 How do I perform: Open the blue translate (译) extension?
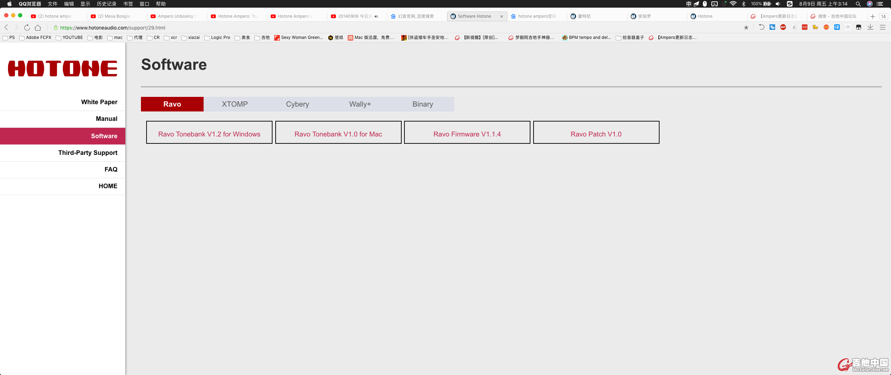[837, 27]
